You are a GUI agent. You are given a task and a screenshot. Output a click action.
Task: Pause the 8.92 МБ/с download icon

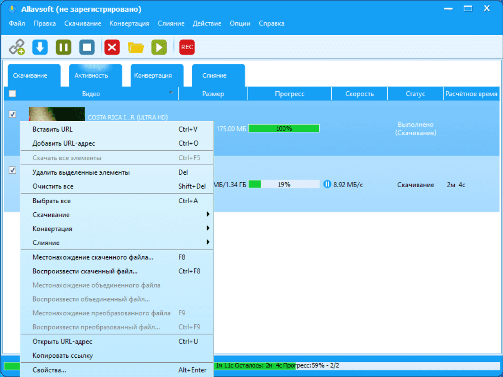(327, 184)
